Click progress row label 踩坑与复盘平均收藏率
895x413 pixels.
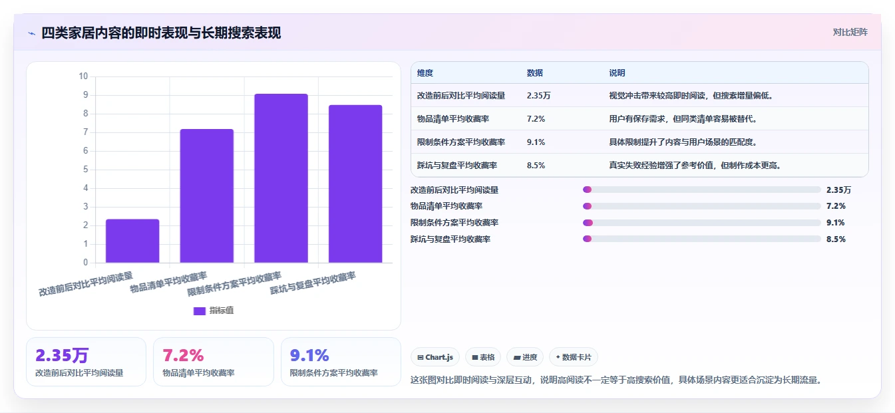[x=450, y=239]
